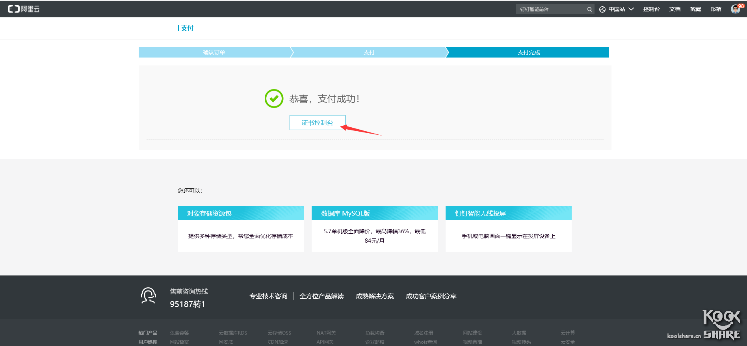Click the 支付 page title
747x346 pixels.
(x=187, y=28)
